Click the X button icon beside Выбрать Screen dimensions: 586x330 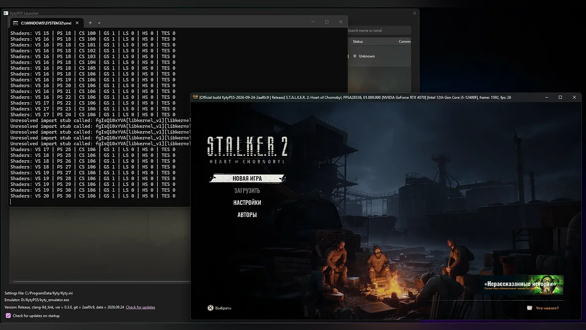[x=210, y=308]
